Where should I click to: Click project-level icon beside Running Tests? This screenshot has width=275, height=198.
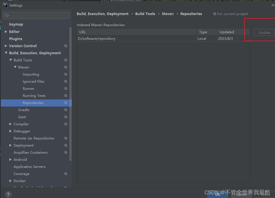coord(66,95)
